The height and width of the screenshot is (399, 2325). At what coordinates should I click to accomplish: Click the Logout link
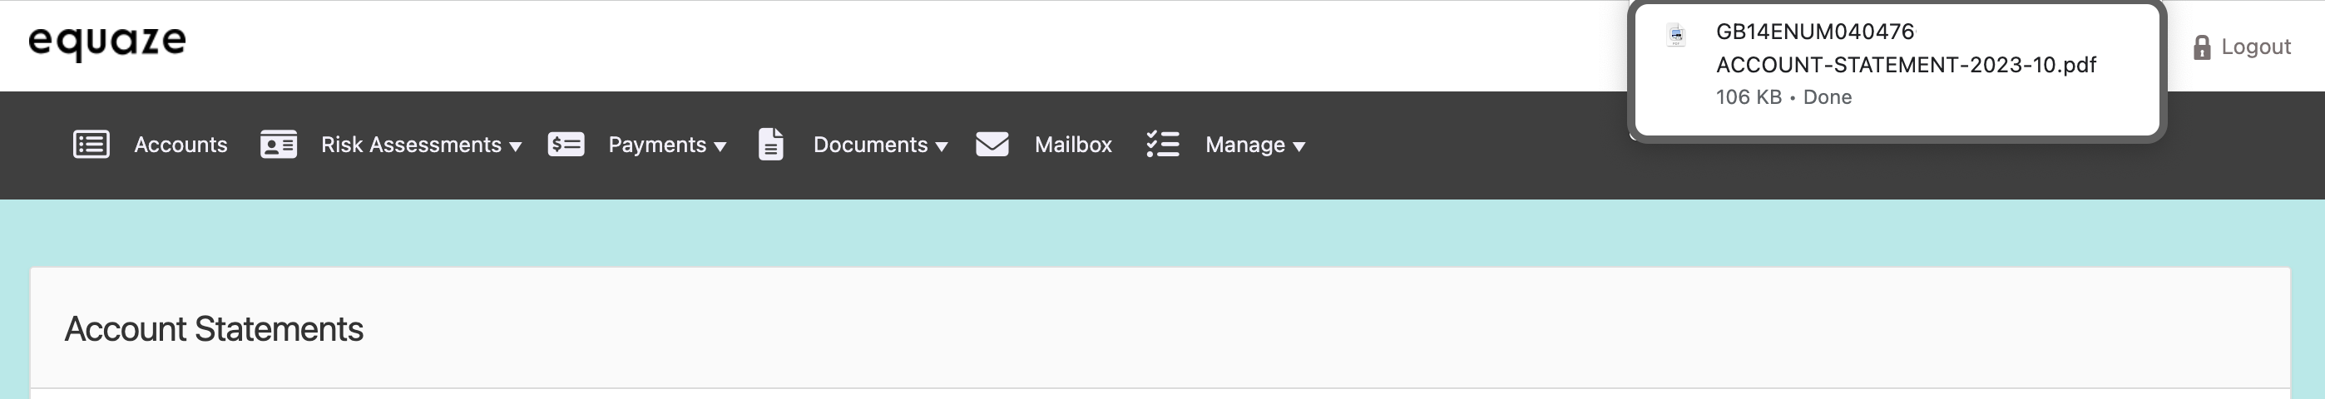coord(2255,47)
